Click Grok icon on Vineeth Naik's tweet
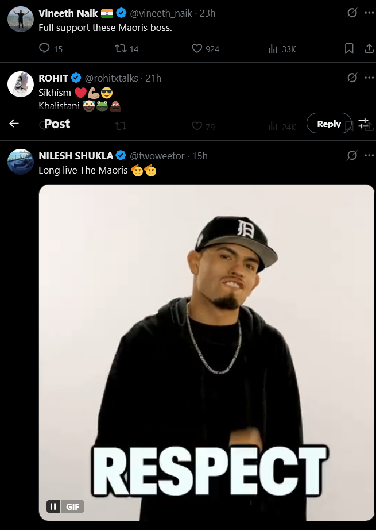Image resolution: width=376 pixels, height=530 pixels. pos(352,13)
